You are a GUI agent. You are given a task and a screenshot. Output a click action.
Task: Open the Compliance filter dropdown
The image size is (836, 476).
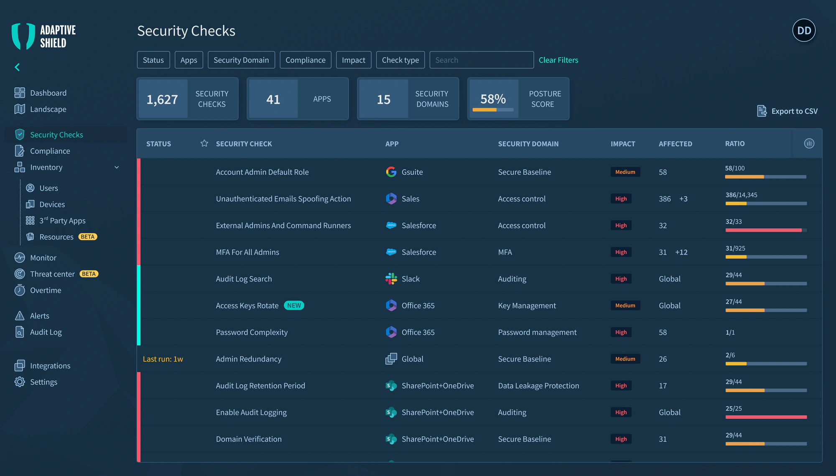(x=306, y=60)
